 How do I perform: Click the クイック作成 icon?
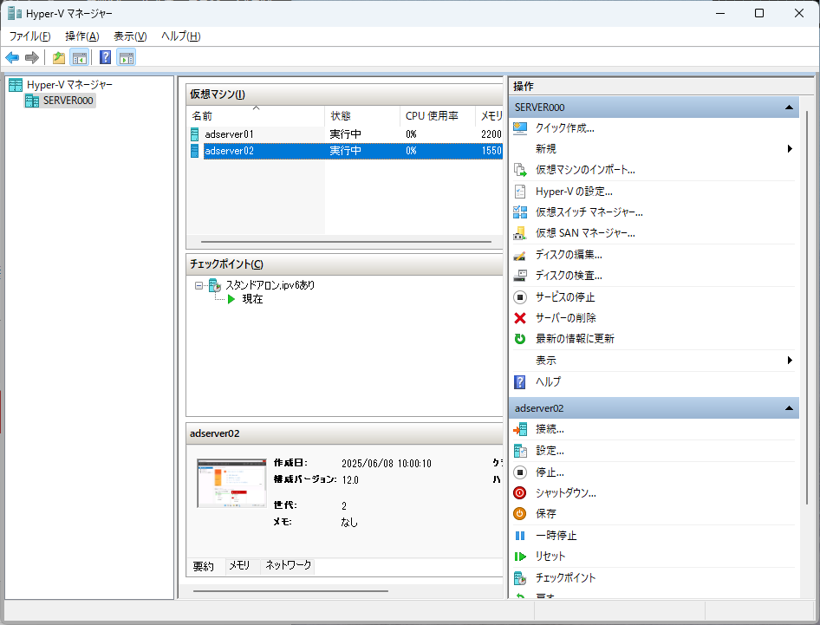pos(520,128)
